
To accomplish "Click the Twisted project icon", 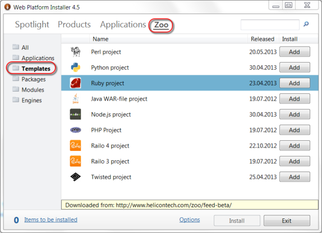I will [x=75, y=177].
